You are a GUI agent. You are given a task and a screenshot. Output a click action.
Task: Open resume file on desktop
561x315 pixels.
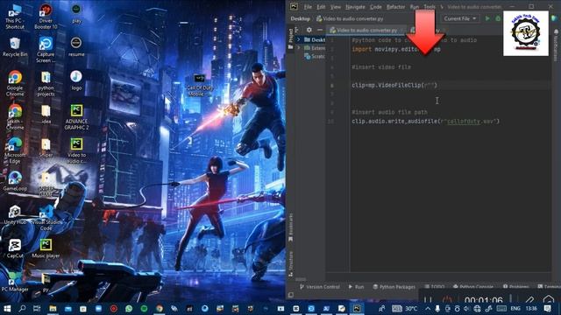coord(76,46)
